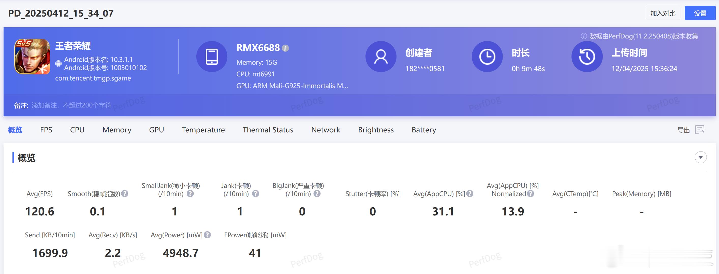Open help icon next to BigJank(严重卡顿)
The height and width of the screenshot is (274, 719).
[317, 194]
